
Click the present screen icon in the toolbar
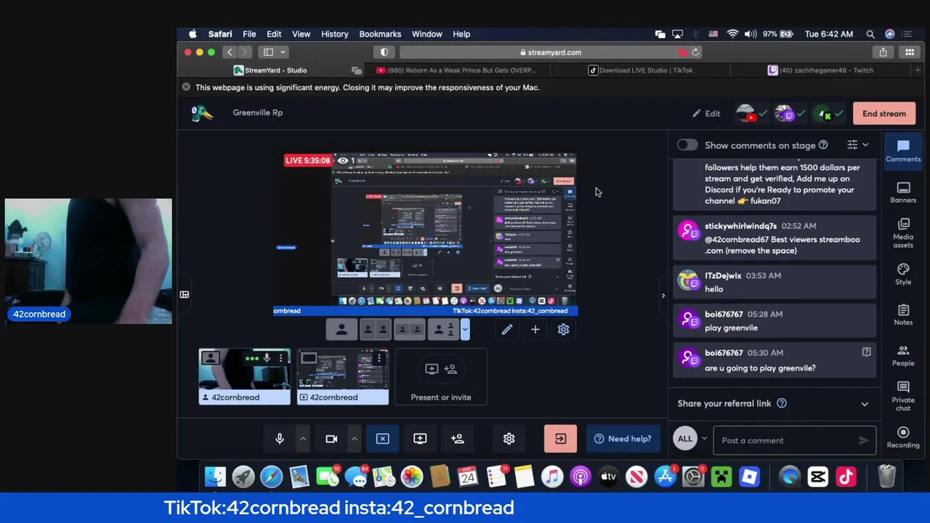420,439
